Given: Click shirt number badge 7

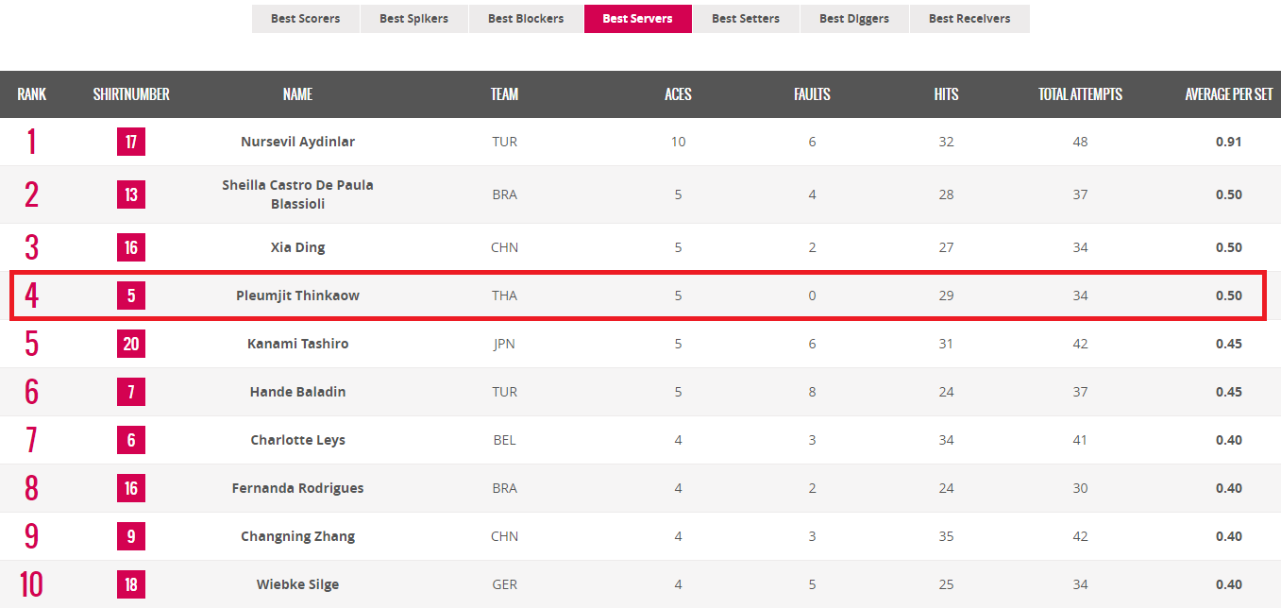Looking at the screenshot, I should 131,393.
